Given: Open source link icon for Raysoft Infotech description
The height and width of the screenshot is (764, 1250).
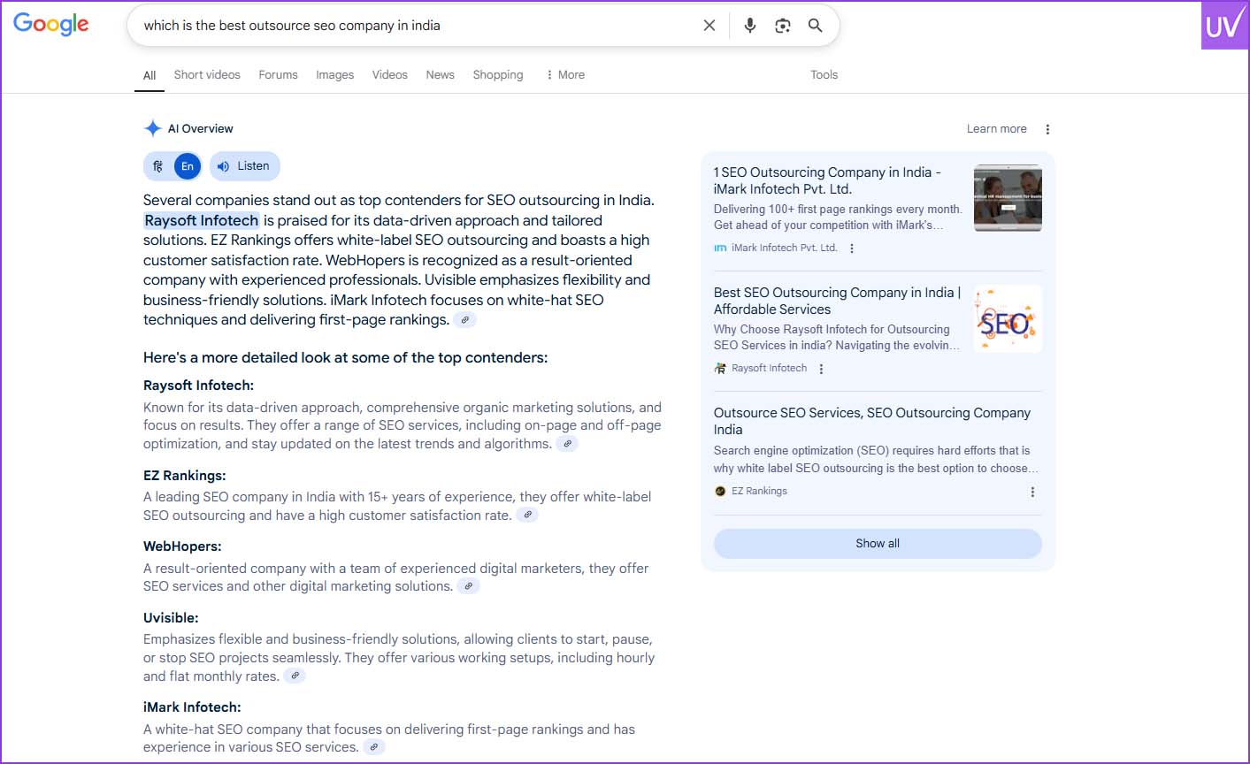Looking at the screenshot, I should (568, 444).
